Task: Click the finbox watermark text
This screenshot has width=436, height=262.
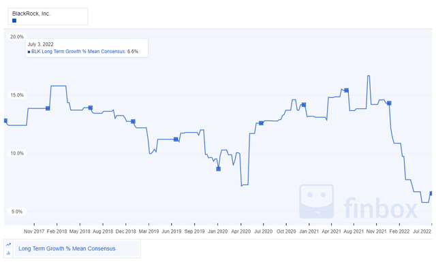Action: 381,208
